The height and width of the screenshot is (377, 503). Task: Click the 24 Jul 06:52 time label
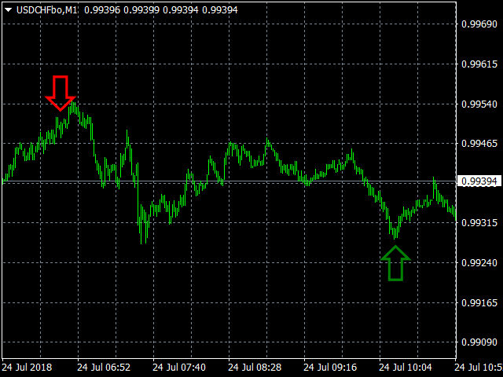(x=104, y=368)
